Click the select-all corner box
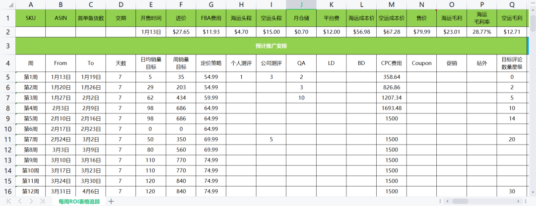The height and width of the screenshot is (206, 536). pos(8,4)
